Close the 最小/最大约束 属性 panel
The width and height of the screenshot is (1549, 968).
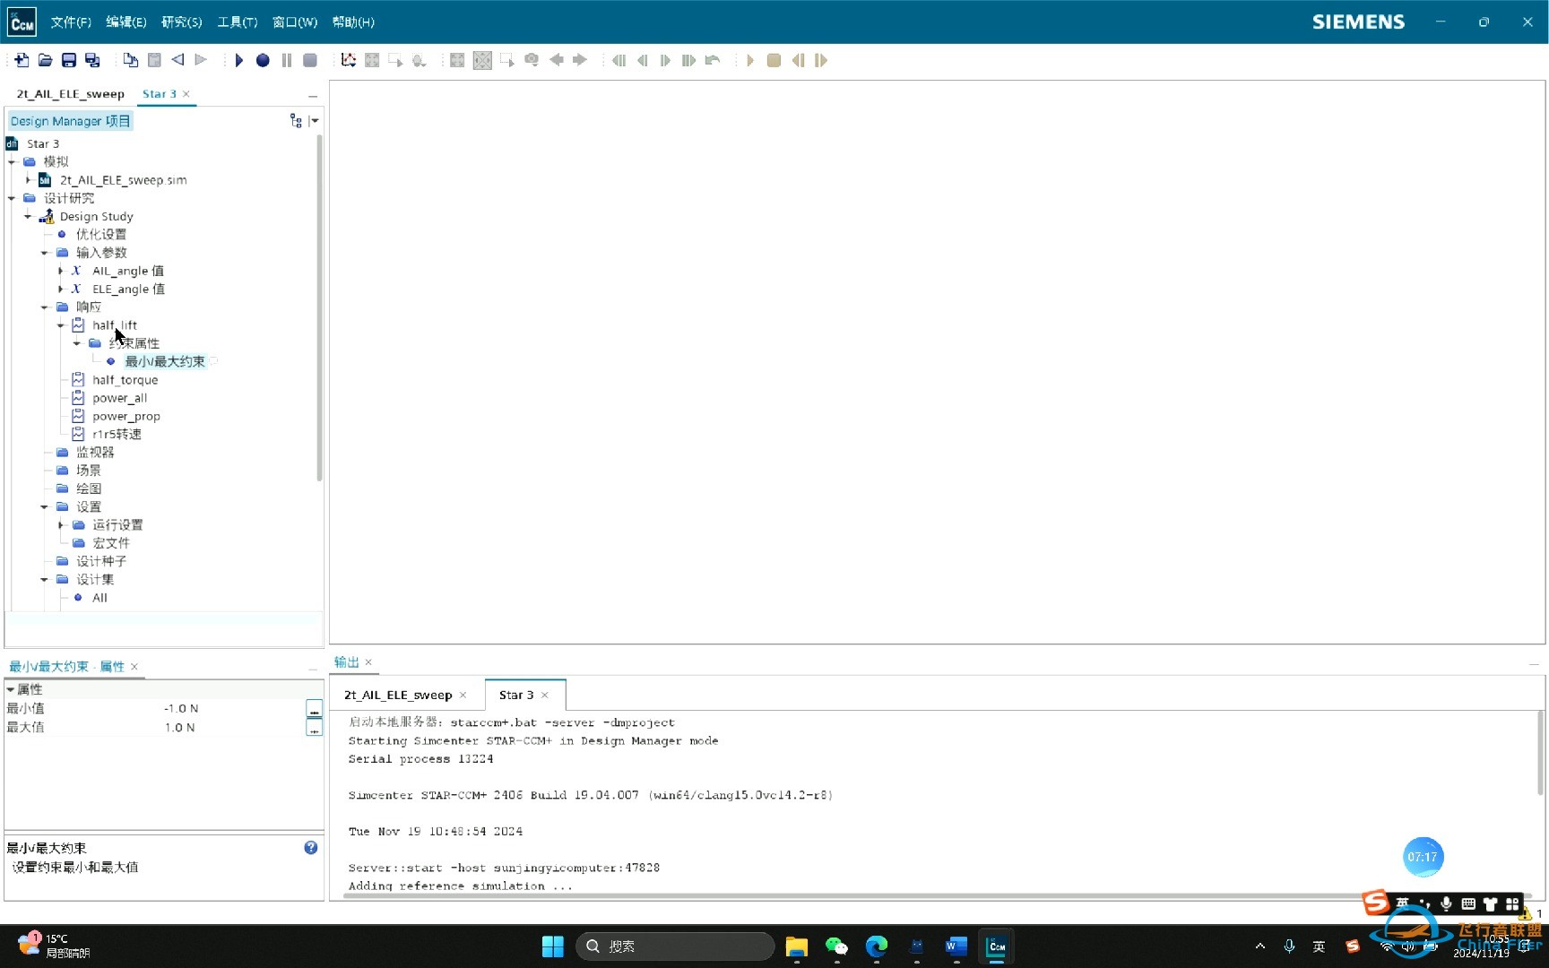coord(134,666)
